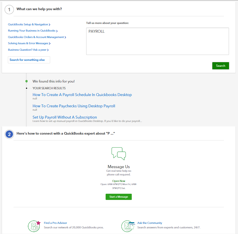This screenshot has height=234, width=238.
Task: Click the question text box containing PAYROLL
Action: click(x=157, y=41)
